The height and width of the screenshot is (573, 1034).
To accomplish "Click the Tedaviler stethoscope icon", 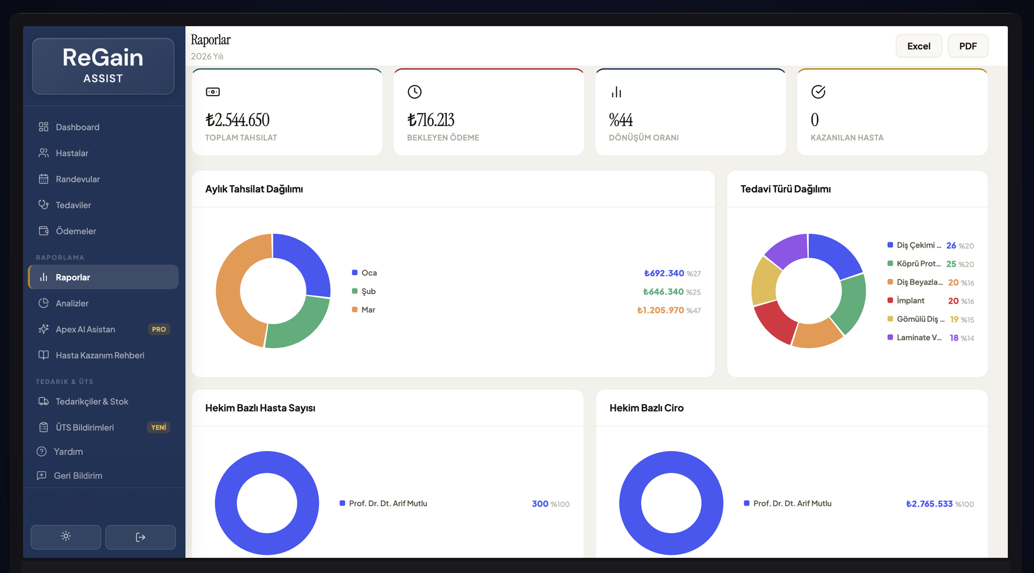I will tap(43, 205).
